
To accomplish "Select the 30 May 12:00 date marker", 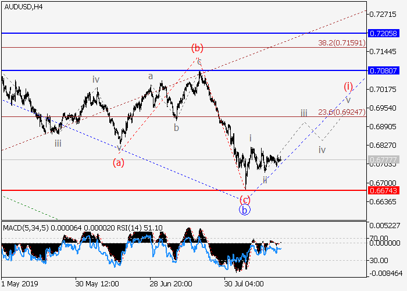I will [97, 283].
